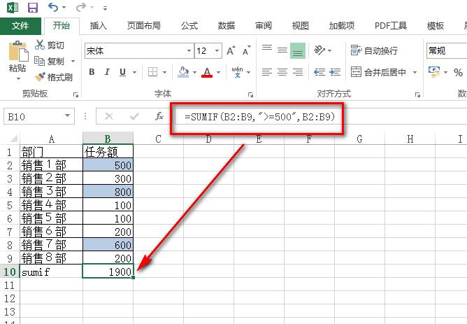Toggle 自动换行 wrap text
The width and height of the screenshot is (467, 324).
pyautogui.click(x=374, y=50)
